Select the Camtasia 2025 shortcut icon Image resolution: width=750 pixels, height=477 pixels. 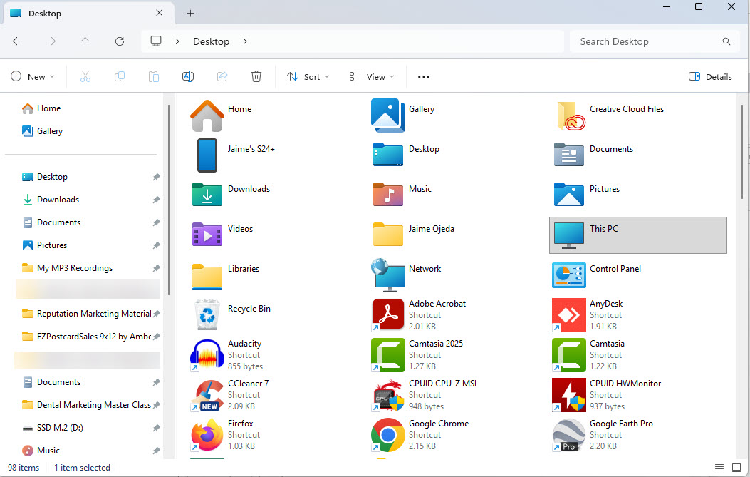[x=388, y=355]
